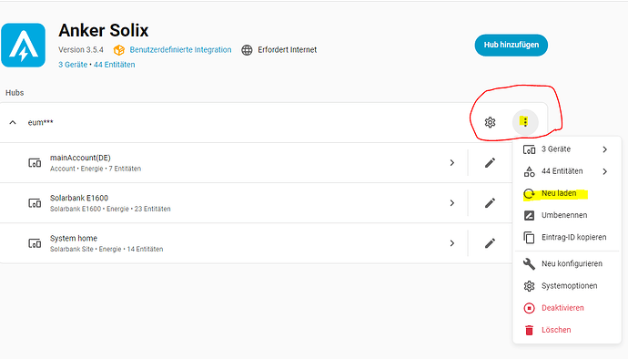The image size is (628, 359).
Task: Open mainAccount(DE) details via chevron
Action: 452,162
